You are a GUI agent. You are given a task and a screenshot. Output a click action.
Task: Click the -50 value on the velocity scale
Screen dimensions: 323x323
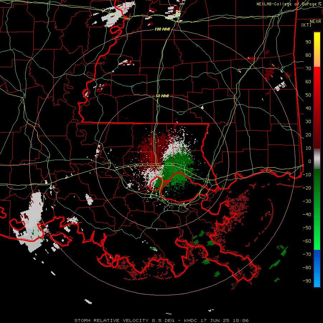click(307, 228)
